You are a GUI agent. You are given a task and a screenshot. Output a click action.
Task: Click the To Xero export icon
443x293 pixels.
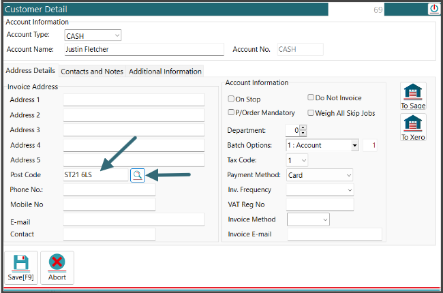pos(412,125)
